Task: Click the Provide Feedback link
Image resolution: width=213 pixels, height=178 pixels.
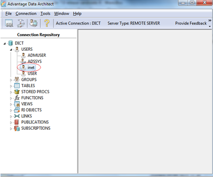Action: tap(191, 23)
